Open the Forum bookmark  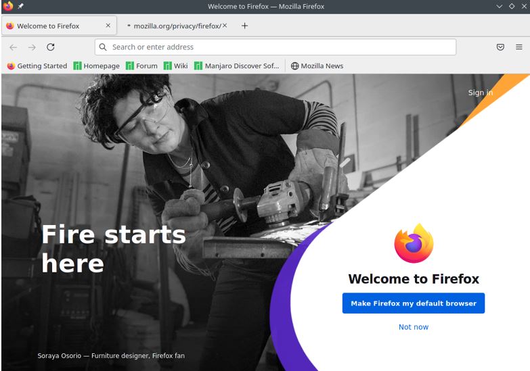point(141,66)
